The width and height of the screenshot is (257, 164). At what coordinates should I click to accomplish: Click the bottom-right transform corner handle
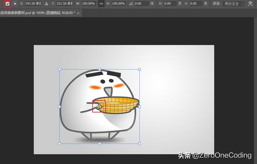click(x=140, y=143)
